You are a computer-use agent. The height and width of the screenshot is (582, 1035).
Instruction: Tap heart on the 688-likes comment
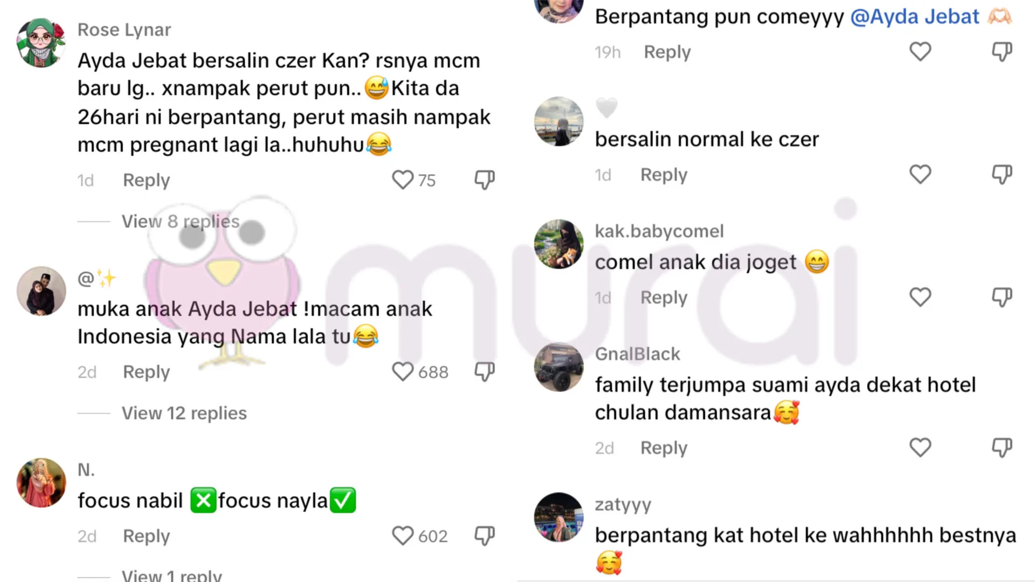coord(402,372)
